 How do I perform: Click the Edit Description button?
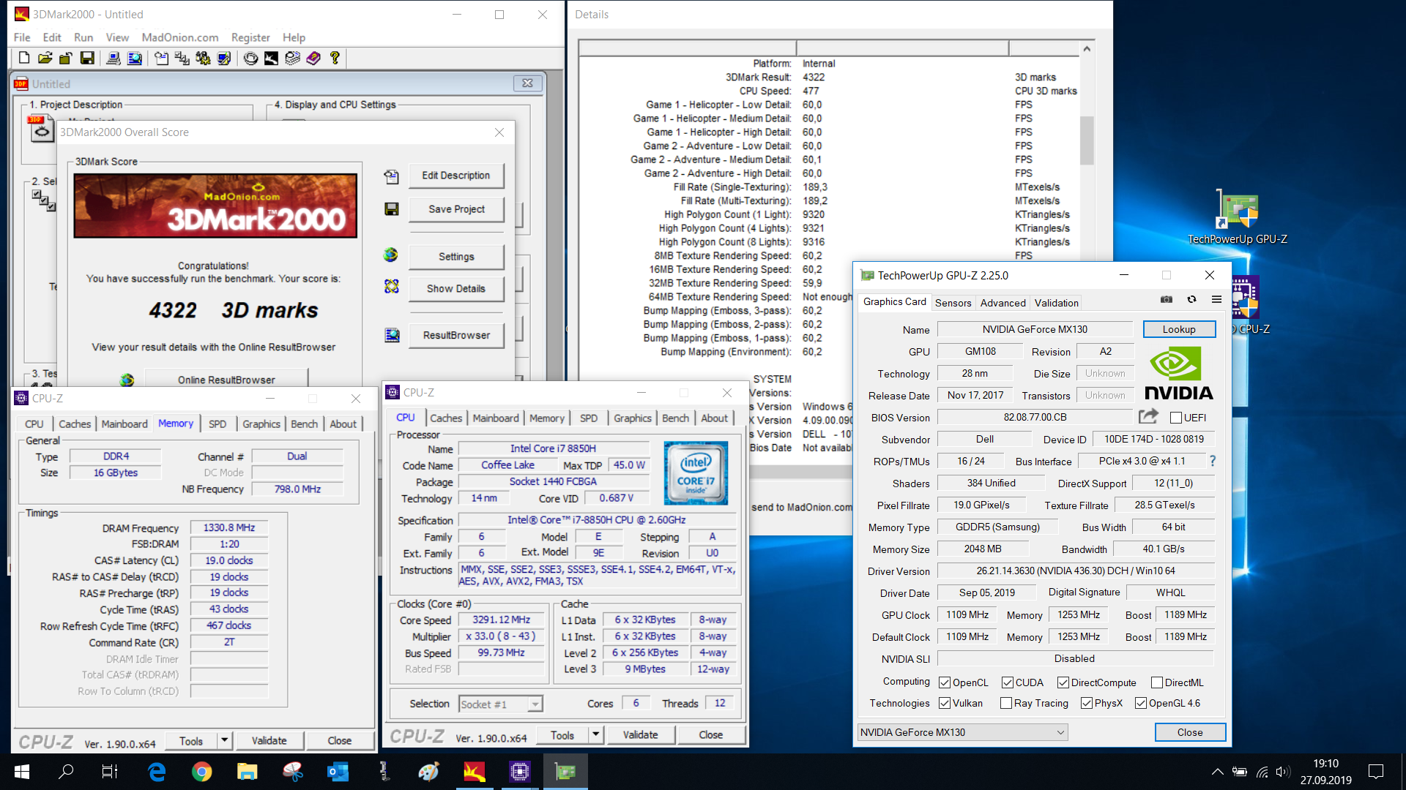point(456,176)
